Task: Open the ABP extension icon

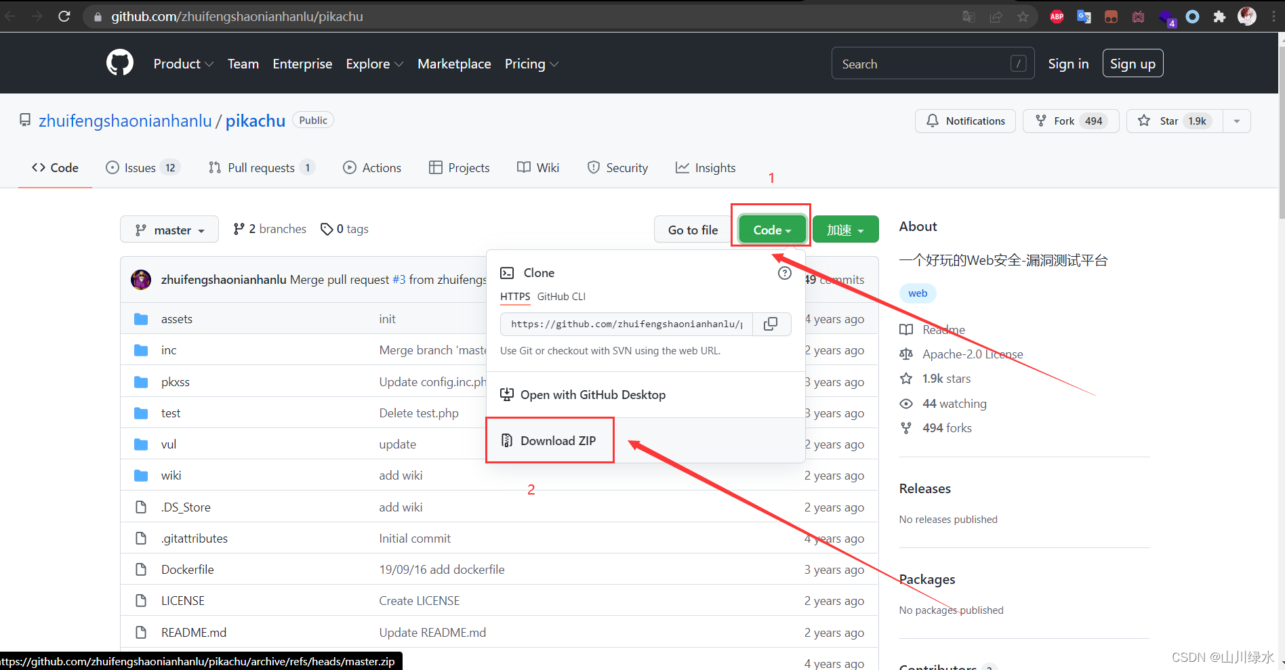Action: coord(1057,17)
